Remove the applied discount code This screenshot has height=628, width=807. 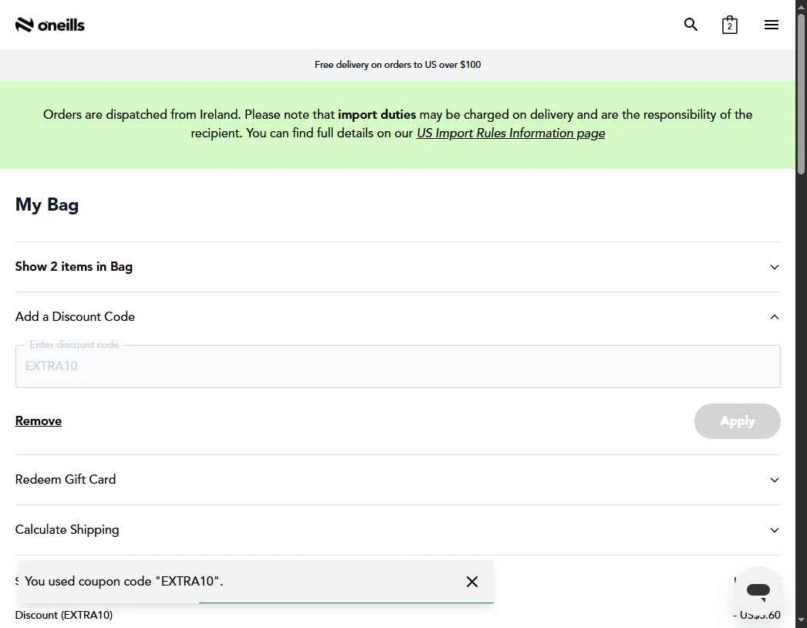coord(39,421)
